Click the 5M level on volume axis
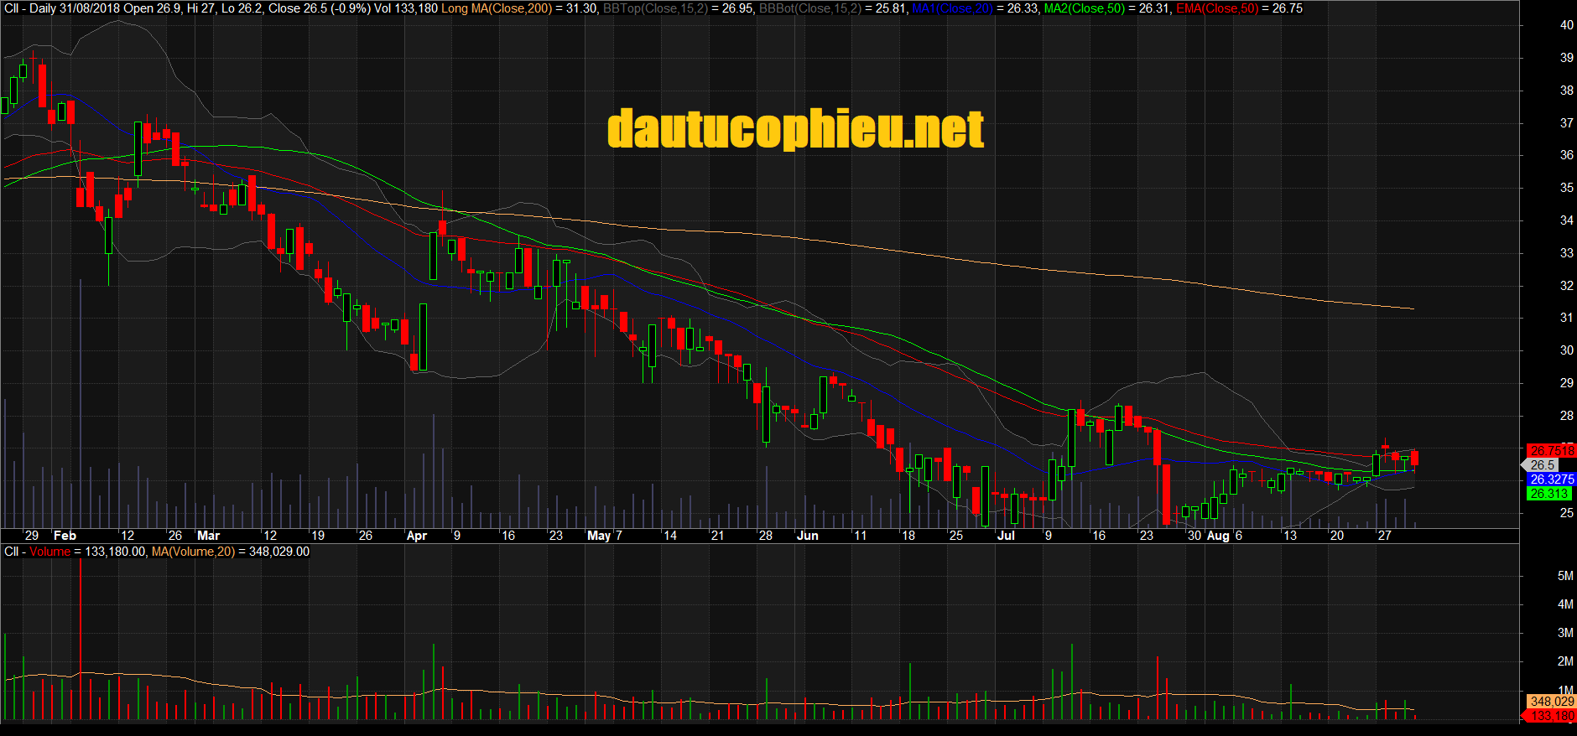Viewport: 1577px width, 736px height. [x=1565, y=576]
